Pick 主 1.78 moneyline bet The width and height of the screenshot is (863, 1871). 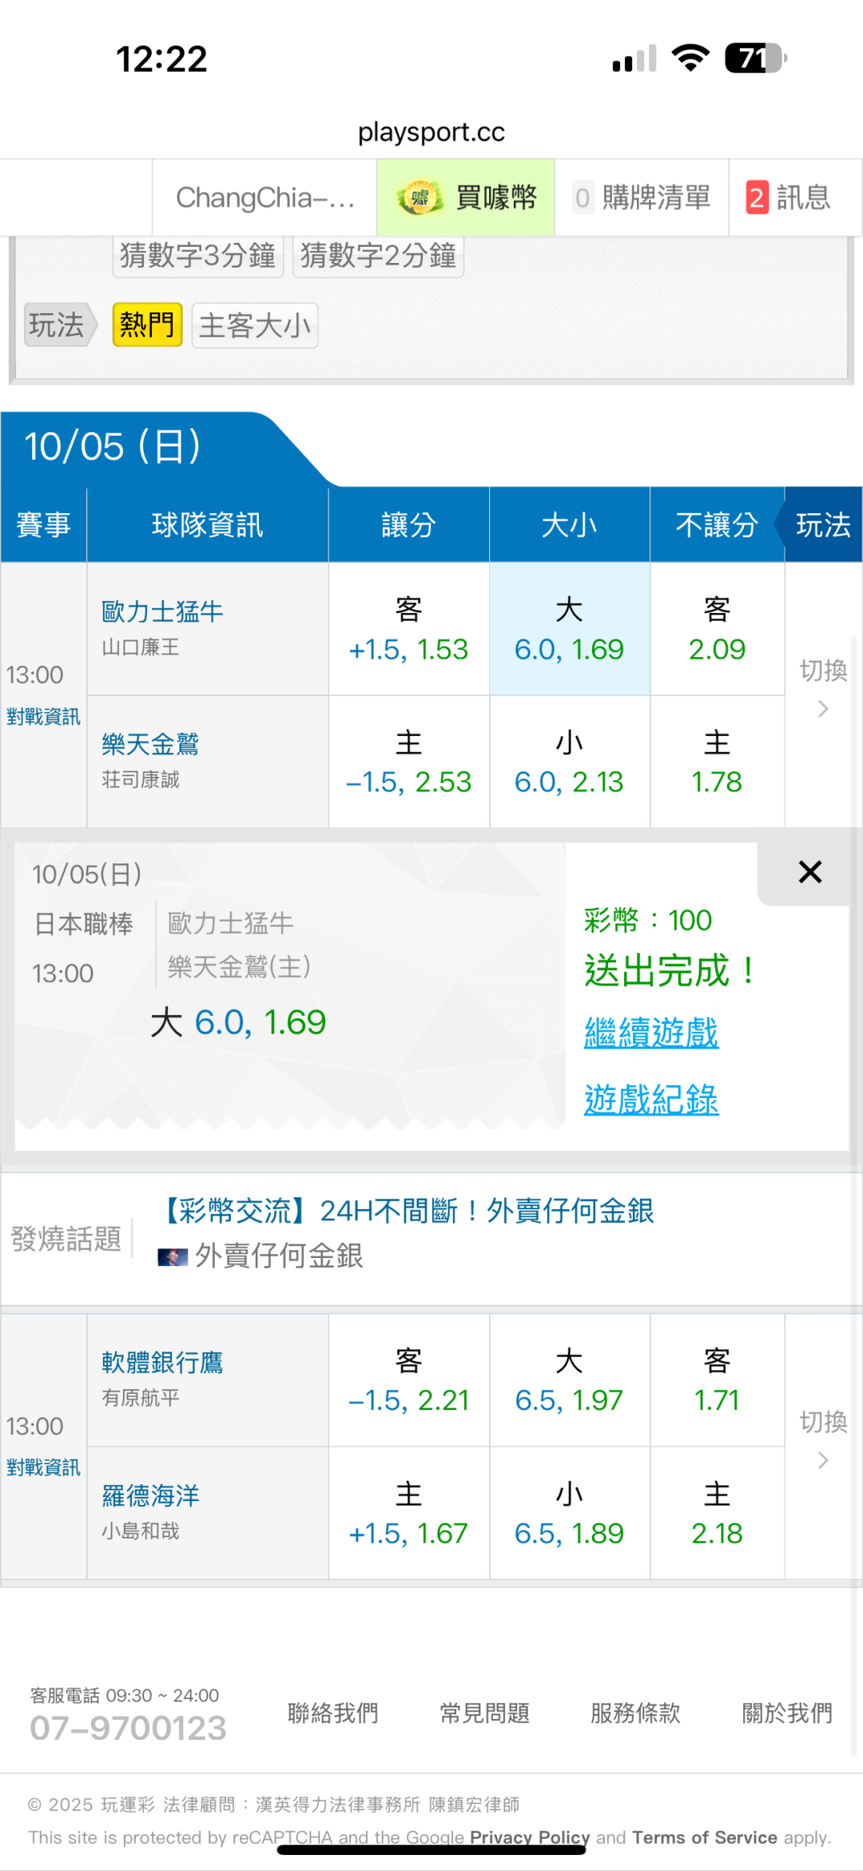[x=717, y=762]
